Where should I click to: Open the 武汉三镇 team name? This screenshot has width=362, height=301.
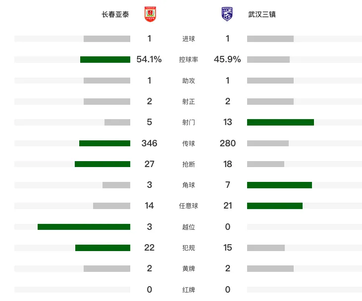pyautogui.click(x=262, y=14)
